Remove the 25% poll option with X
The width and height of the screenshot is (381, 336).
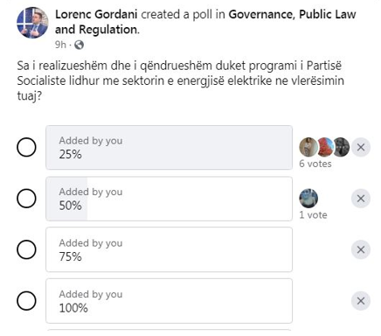[361, 147]
